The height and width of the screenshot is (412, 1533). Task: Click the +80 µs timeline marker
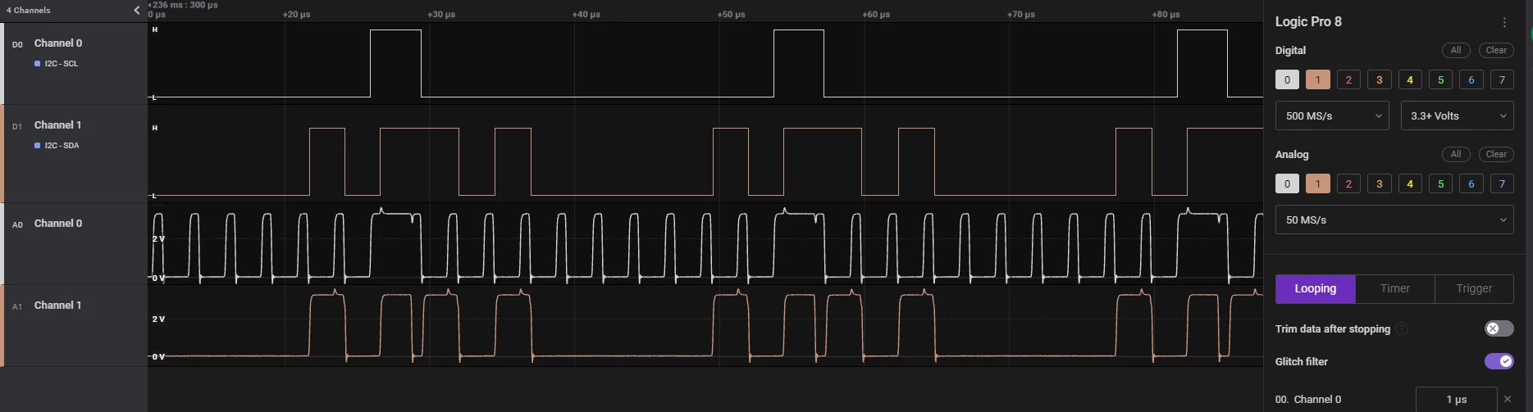click(1166, 15)
